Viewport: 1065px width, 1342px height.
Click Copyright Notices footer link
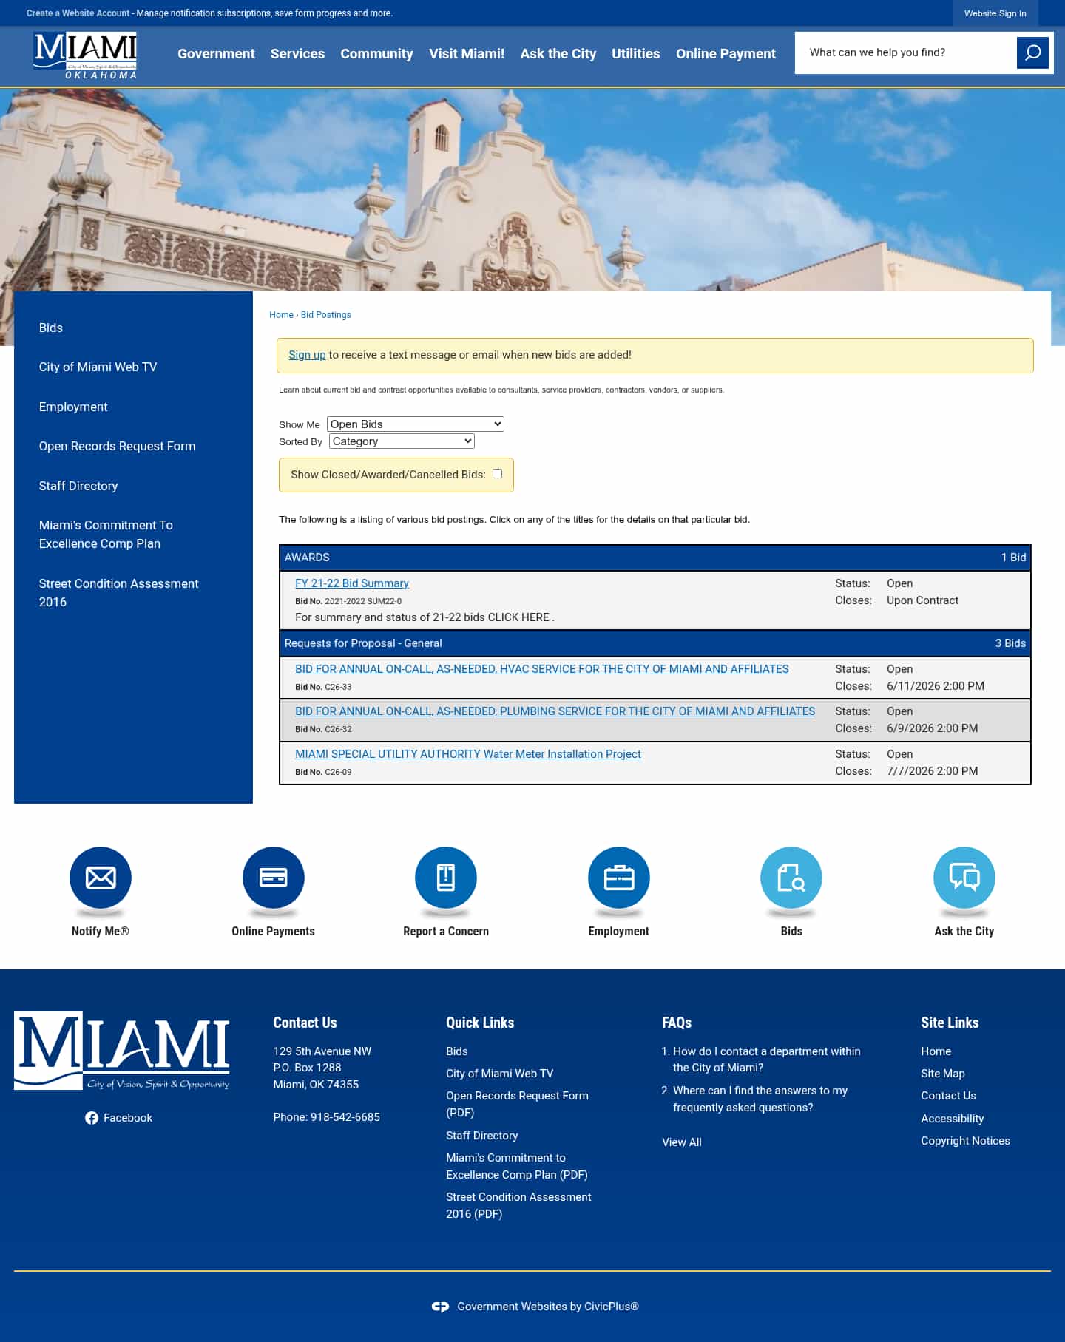click(965, 1141)
